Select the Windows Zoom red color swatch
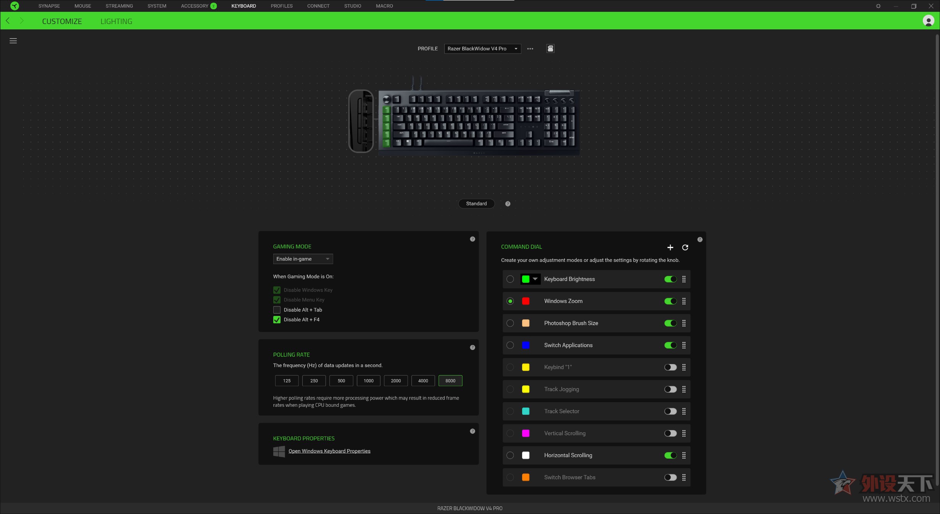This screenshot has width=940, height=514. click(526, 301)
